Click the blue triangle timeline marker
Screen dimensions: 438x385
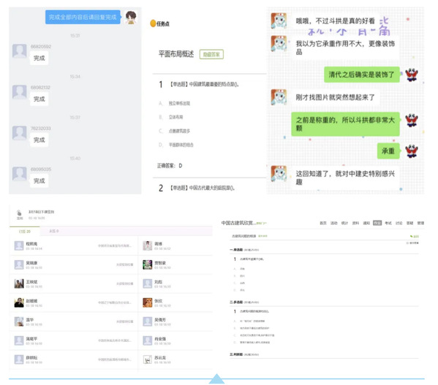pos(216,379)
